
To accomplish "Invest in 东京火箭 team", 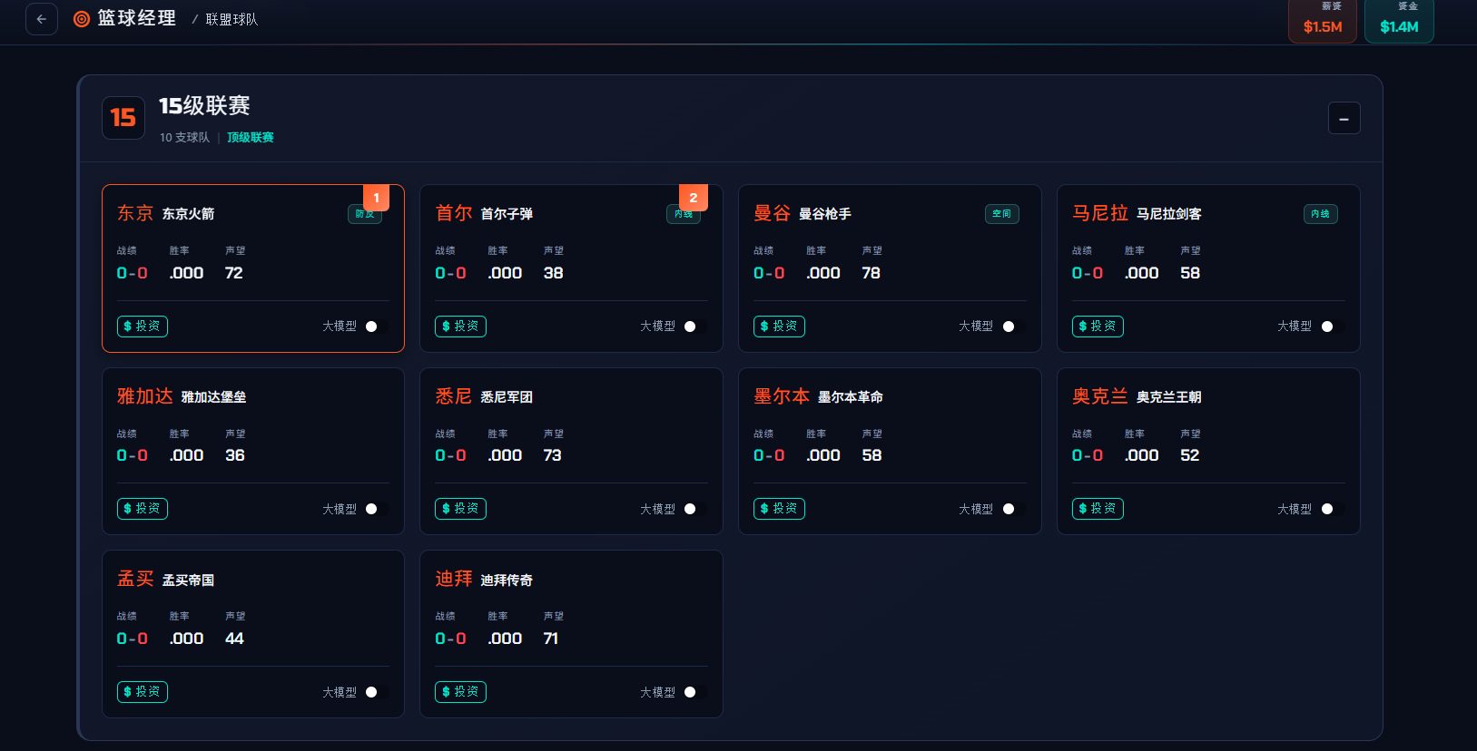I will 143,327.
